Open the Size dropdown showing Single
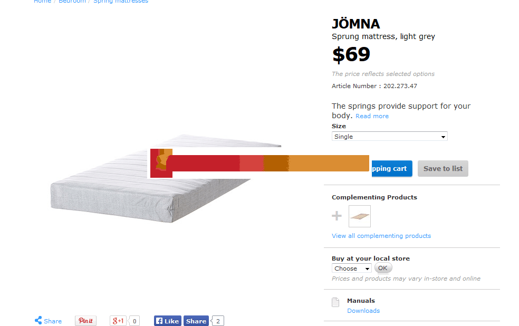 (389, 137)
